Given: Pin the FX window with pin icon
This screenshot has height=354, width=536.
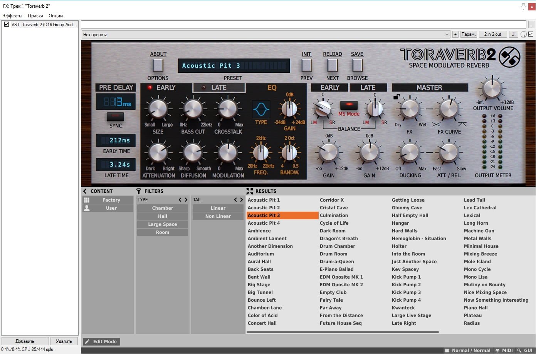Looking at the screenshot, I should (x=523, y=6).
